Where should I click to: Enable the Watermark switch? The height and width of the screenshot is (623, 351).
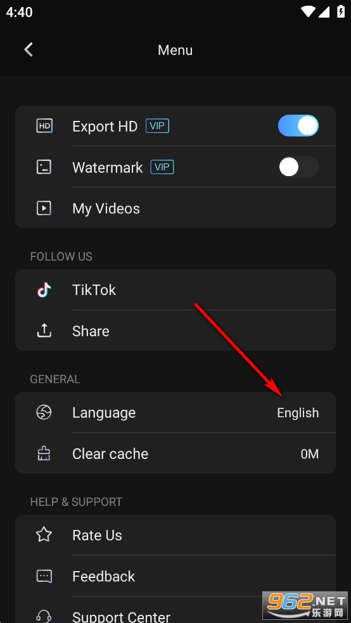tap(298, 167)
